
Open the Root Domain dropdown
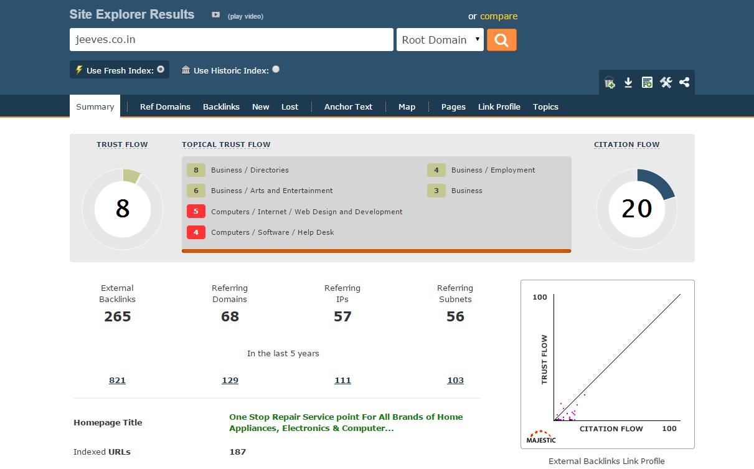coord(440,40)
